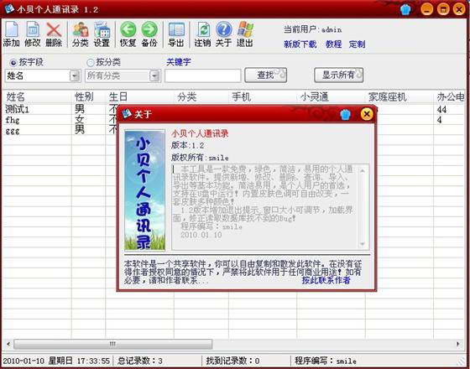Click the 查找 search button
The image size is (470, 369).
[265, 75]
